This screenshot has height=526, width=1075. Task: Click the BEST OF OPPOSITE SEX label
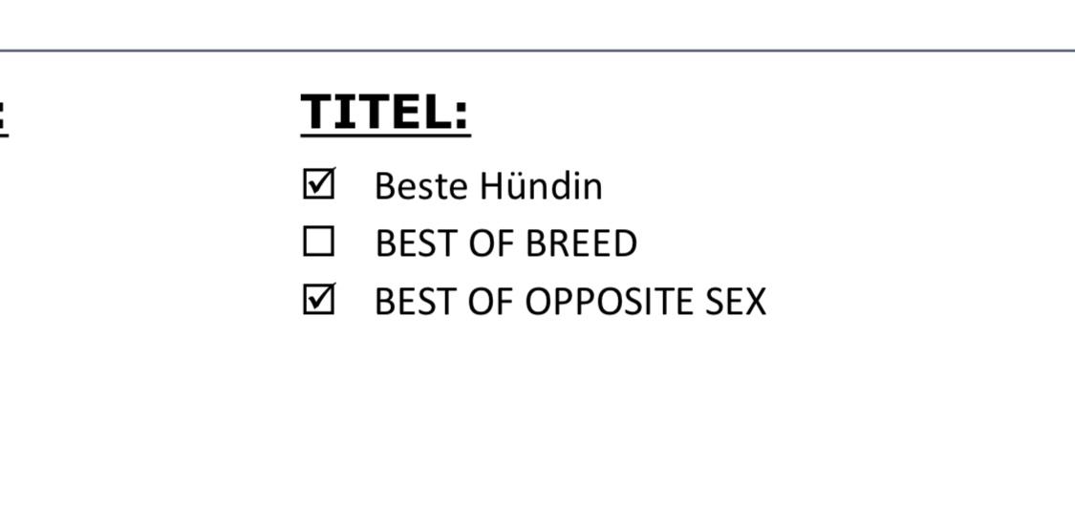(570, 302)
